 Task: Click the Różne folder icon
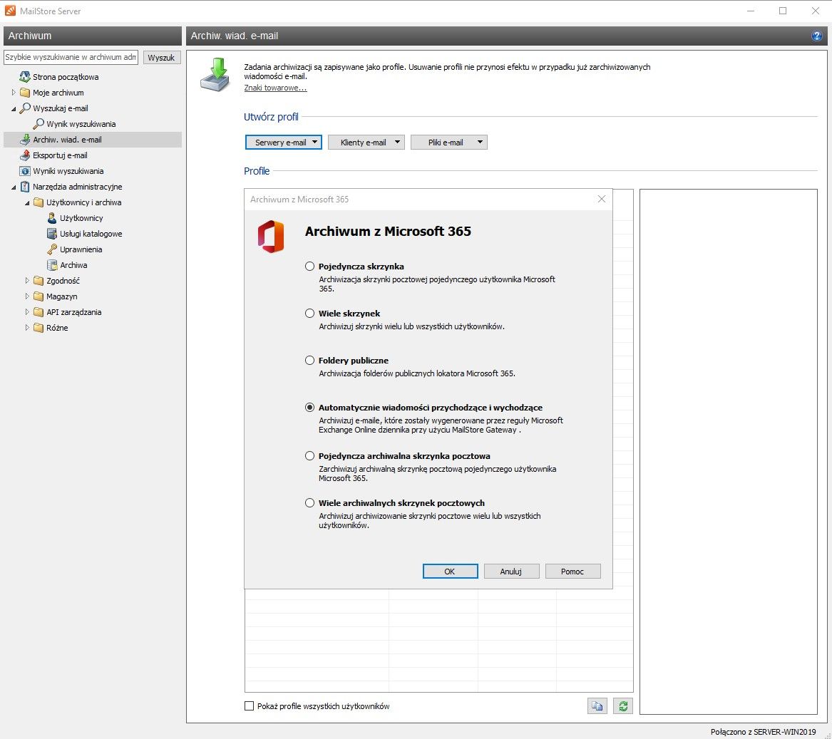click(x=38, y=328)
